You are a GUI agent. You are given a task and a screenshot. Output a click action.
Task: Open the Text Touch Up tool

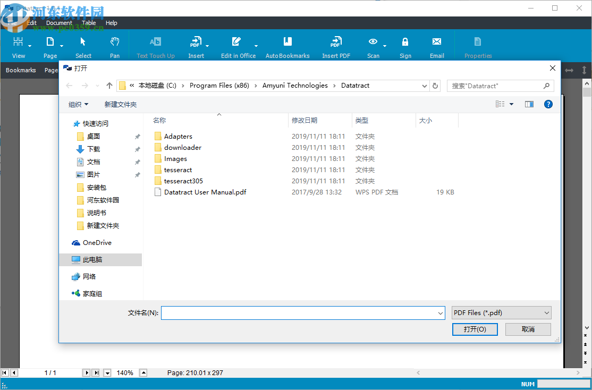(x=156, y=46)
